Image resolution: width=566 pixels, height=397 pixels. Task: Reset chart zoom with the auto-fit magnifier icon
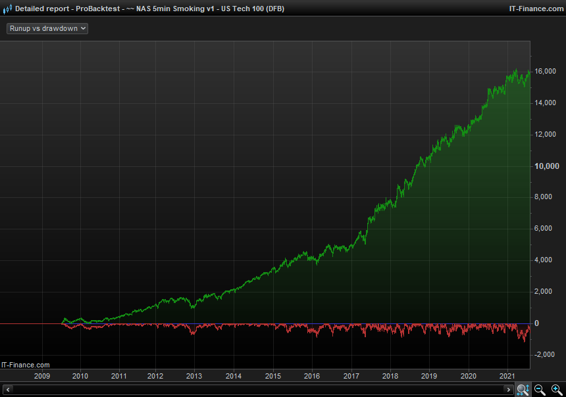click(x=523, y=390)
